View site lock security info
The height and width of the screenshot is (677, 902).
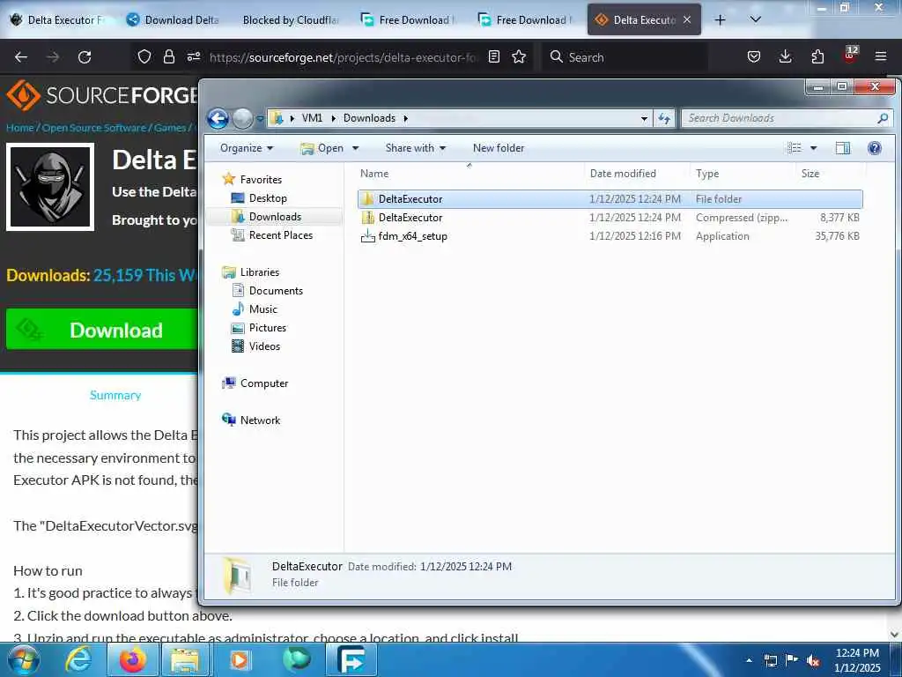click(x=168, y=56)
